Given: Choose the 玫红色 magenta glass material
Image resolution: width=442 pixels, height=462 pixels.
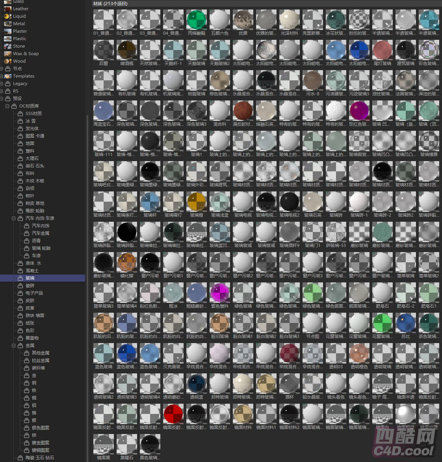Looking at the screenshot, I should [359, 111].
